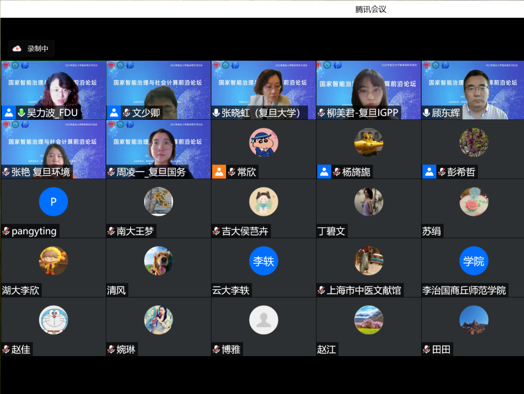
Task: Select the video tile of 周凌一_复旦国务
Action: tap(158, 146)
